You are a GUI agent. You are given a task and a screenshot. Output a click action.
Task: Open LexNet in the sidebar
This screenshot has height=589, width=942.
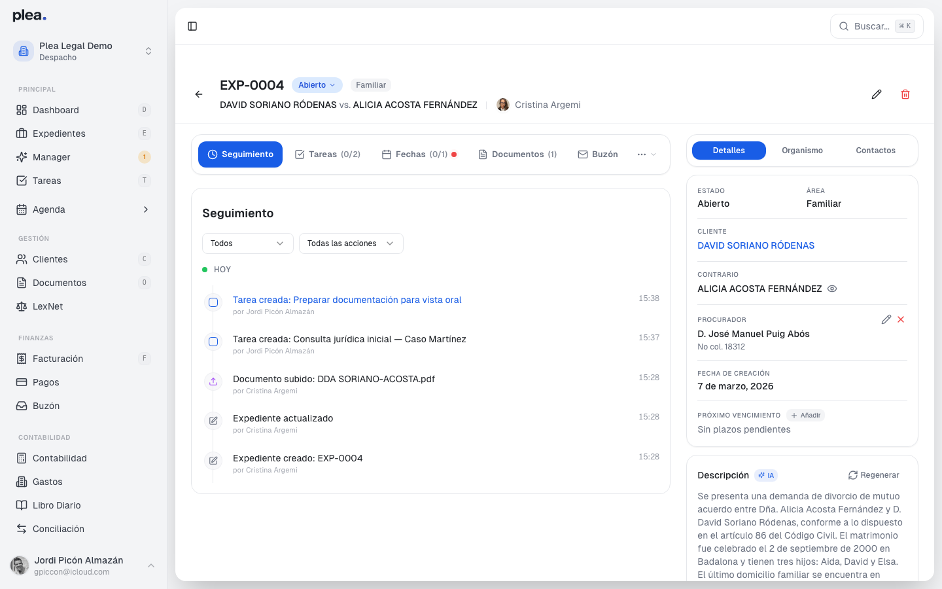click(84, 306)
